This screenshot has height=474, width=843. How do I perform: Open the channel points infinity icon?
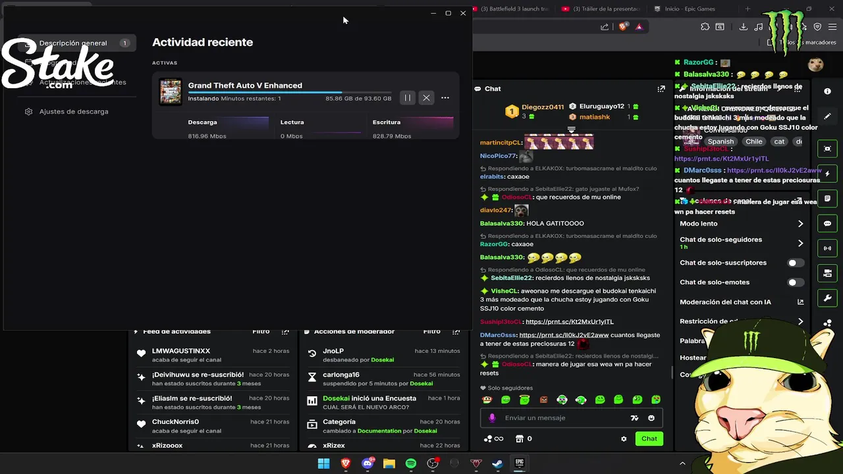tap(493, 439)
